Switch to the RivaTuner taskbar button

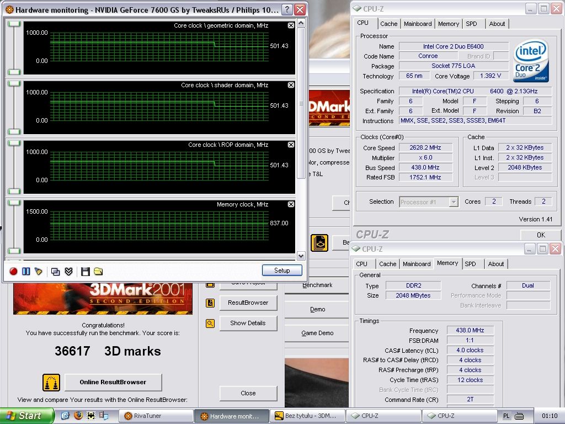click(156, 416)
